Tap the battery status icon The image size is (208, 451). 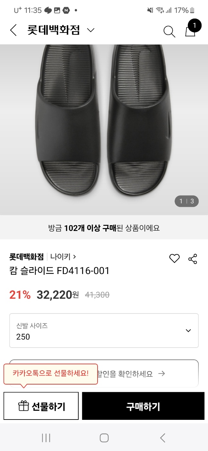pos(192,10)
